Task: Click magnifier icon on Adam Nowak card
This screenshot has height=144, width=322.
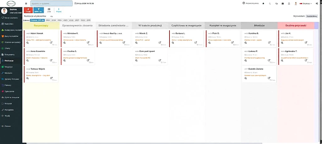Action: pyautogui.click(x=28, y=43)
